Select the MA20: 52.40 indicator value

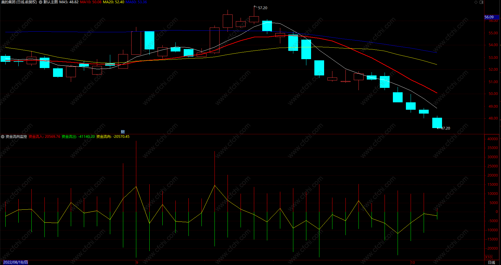point(113,2)
